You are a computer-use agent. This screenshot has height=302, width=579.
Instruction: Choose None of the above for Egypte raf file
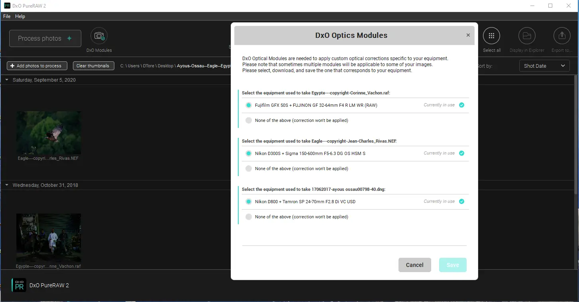point(249,120)
